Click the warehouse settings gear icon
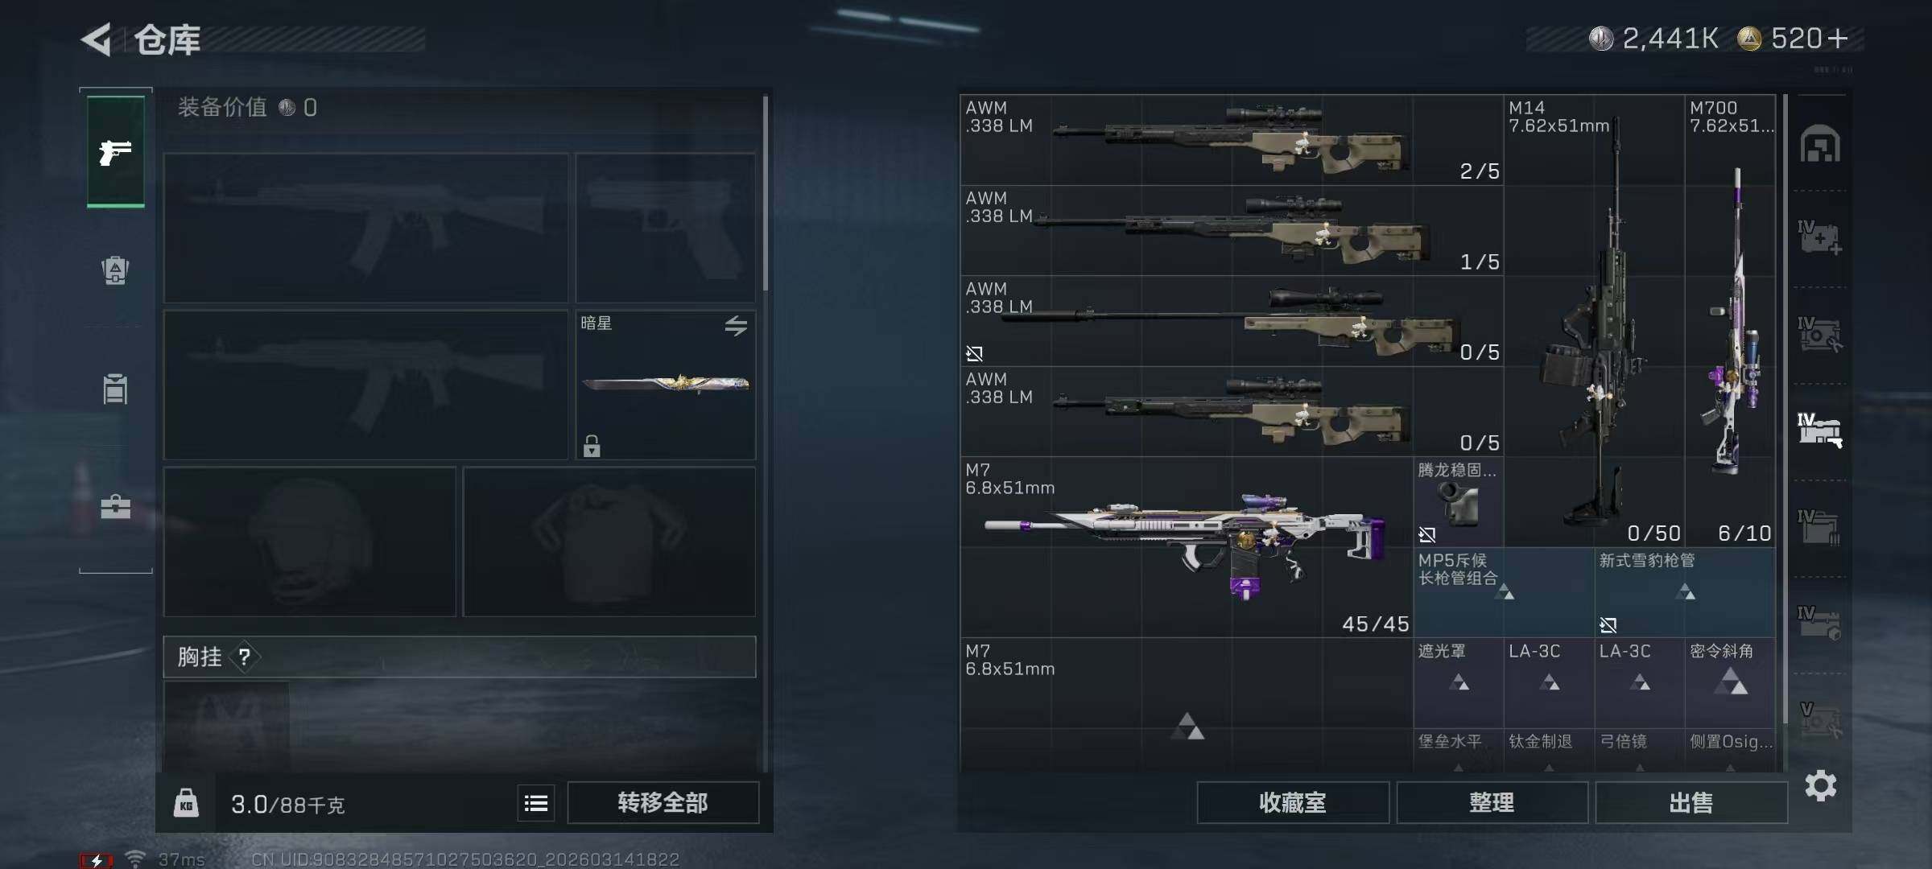Image resolution: width=1932 pixels, height=869 pixels. (x=1820, y=785)
